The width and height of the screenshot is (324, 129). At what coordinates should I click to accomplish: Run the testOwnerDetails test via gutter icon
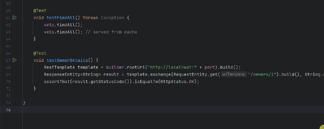pyautogui.click(x=15, y=60)
